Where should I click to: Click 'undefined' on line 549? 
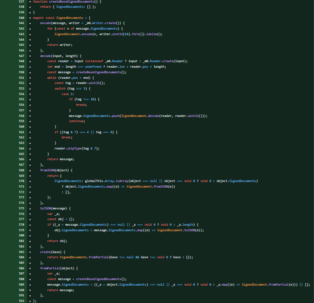[x=93, y=67]
